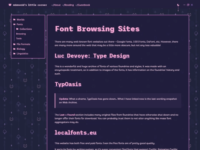Go to the ~/About page
The image size is (200, 150).
coord(56,5)
